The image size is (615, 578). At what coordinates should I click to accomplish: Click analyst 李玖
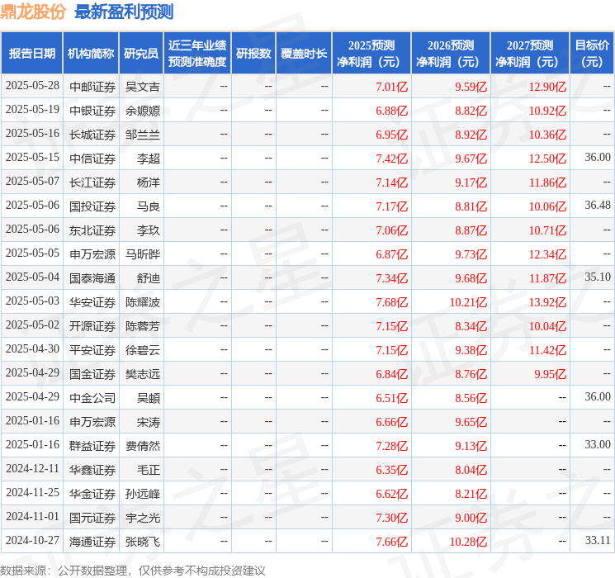[x=149, y=230]
